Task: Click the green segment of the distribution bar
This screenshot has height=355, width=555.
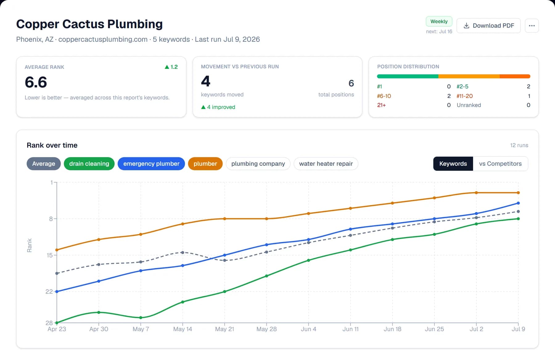Action: click(408, 76)
